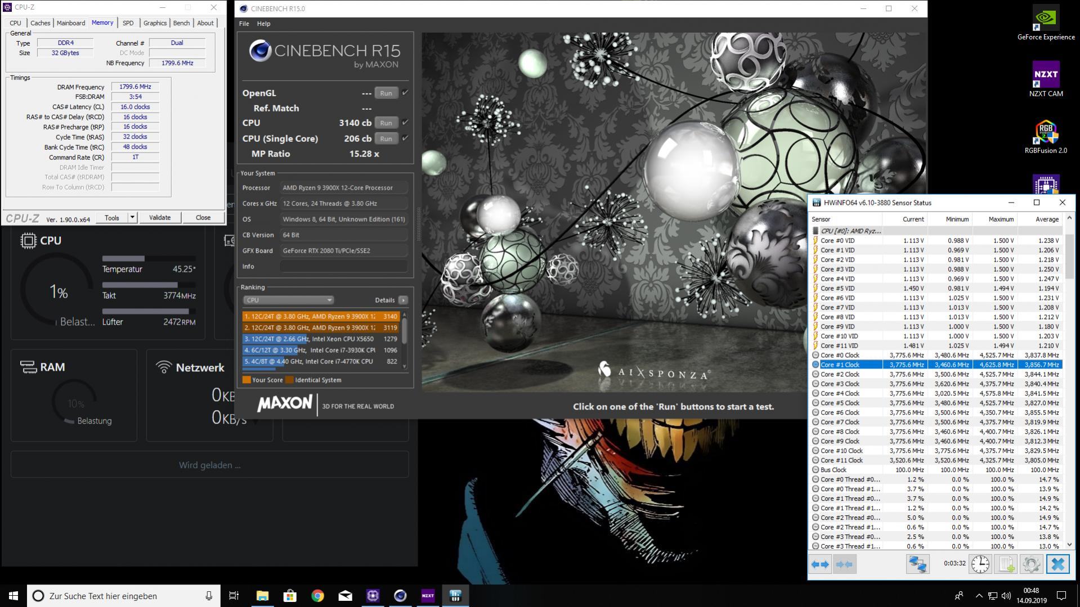
Task: Select the Intel Core i7-3930K ranking entry
Action: (x=321, y=350)
